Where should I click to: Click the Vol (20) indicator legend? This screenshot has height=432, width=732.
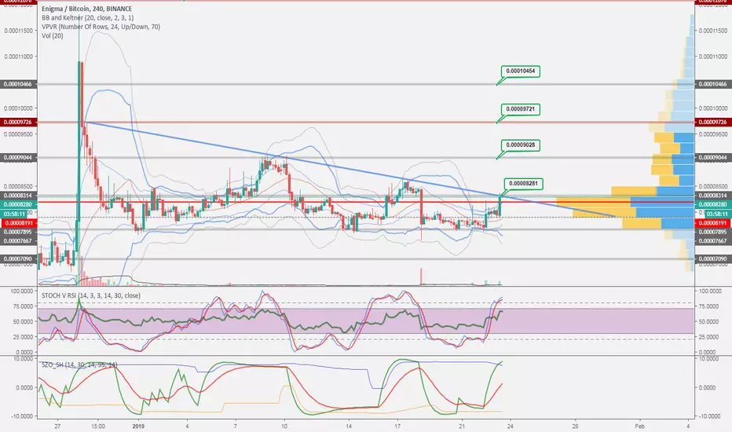click(53, 35)
